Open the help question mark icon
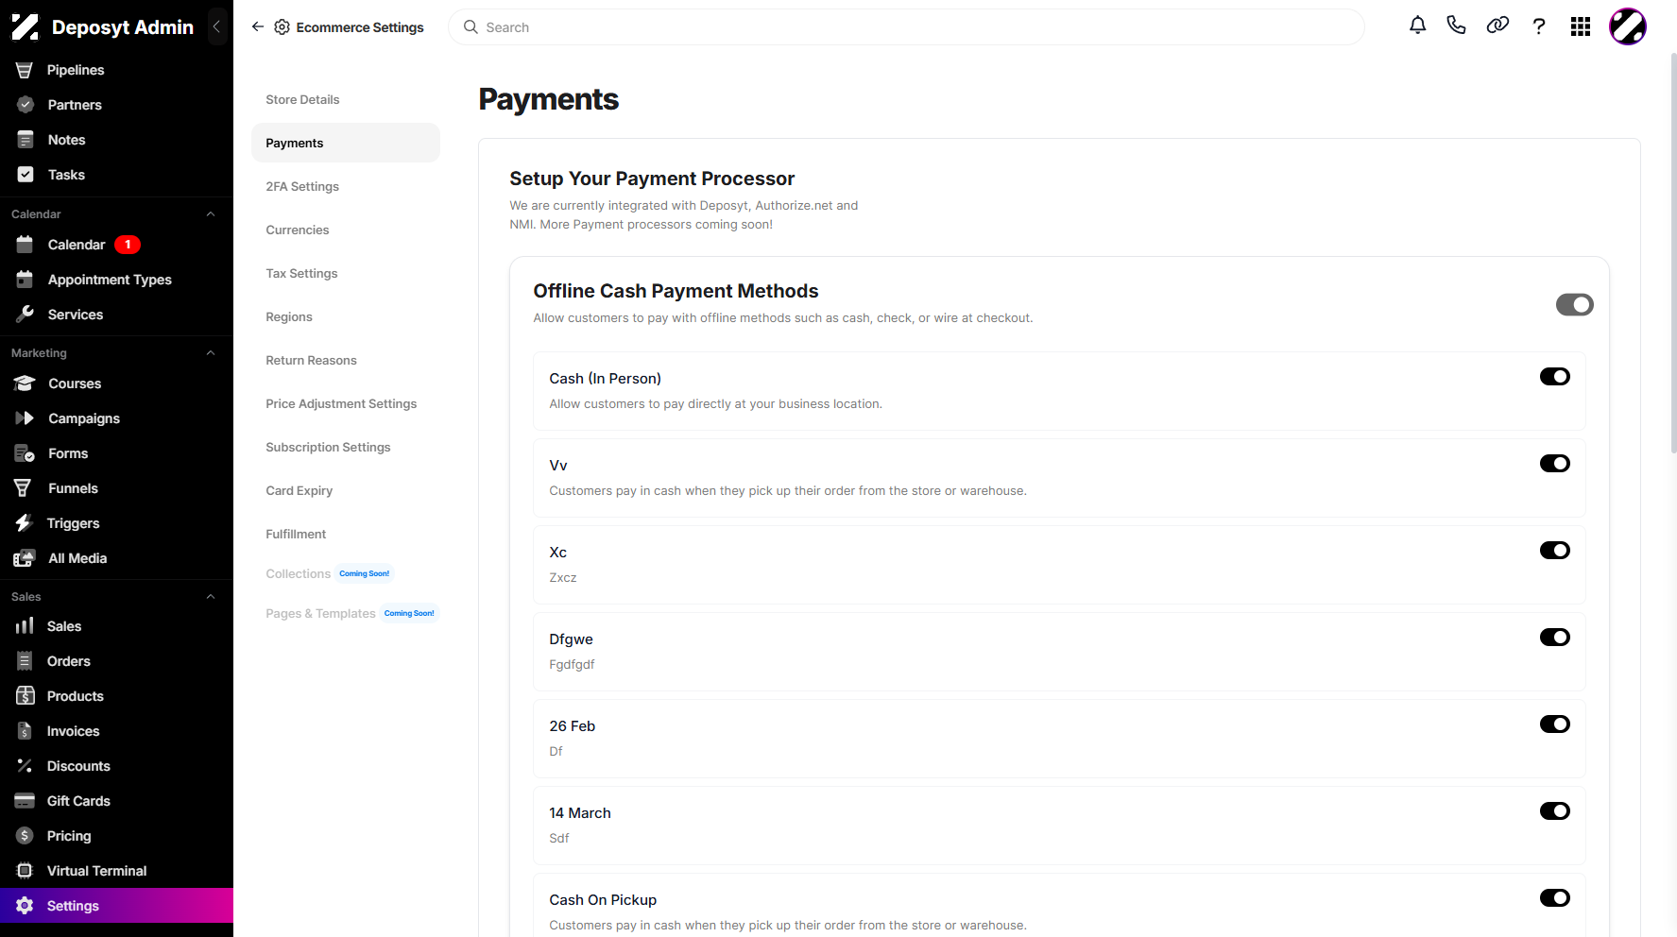The height and width of the screenshot is (937, 1677). [1539, 26]
